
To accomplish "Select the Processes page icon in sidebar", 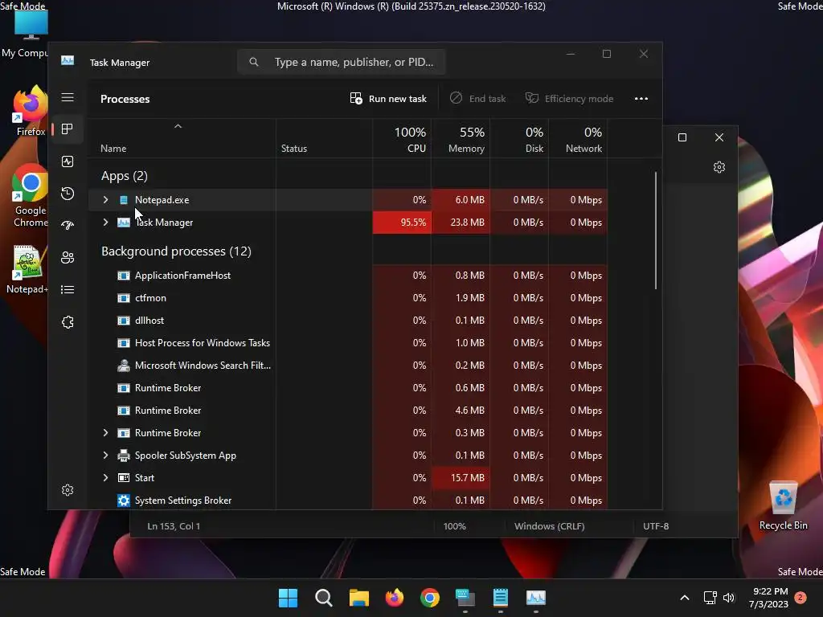I will 68,129.
